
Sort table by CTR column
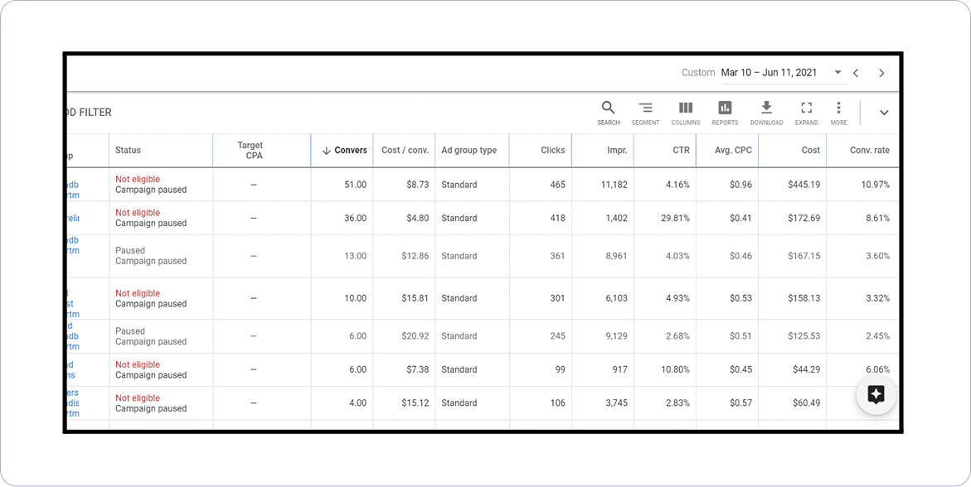pyautogui.click(x=680, y=151)
